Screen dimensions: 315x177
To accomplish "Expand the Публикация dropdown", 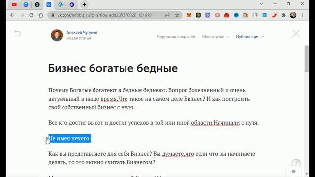I will (x=250, y=37).
